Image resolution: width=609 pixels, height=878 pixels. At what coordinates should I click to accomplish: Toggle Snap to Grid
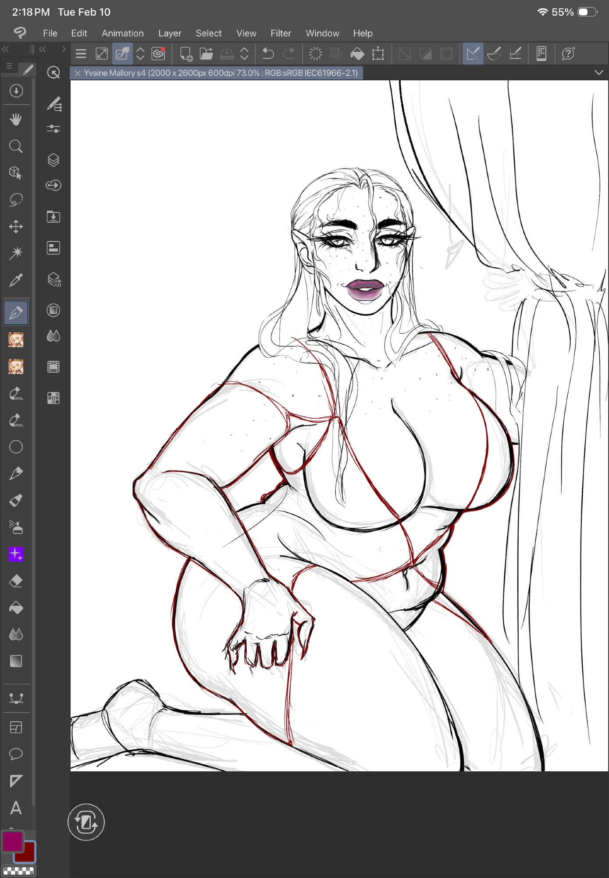pos(515,54)
